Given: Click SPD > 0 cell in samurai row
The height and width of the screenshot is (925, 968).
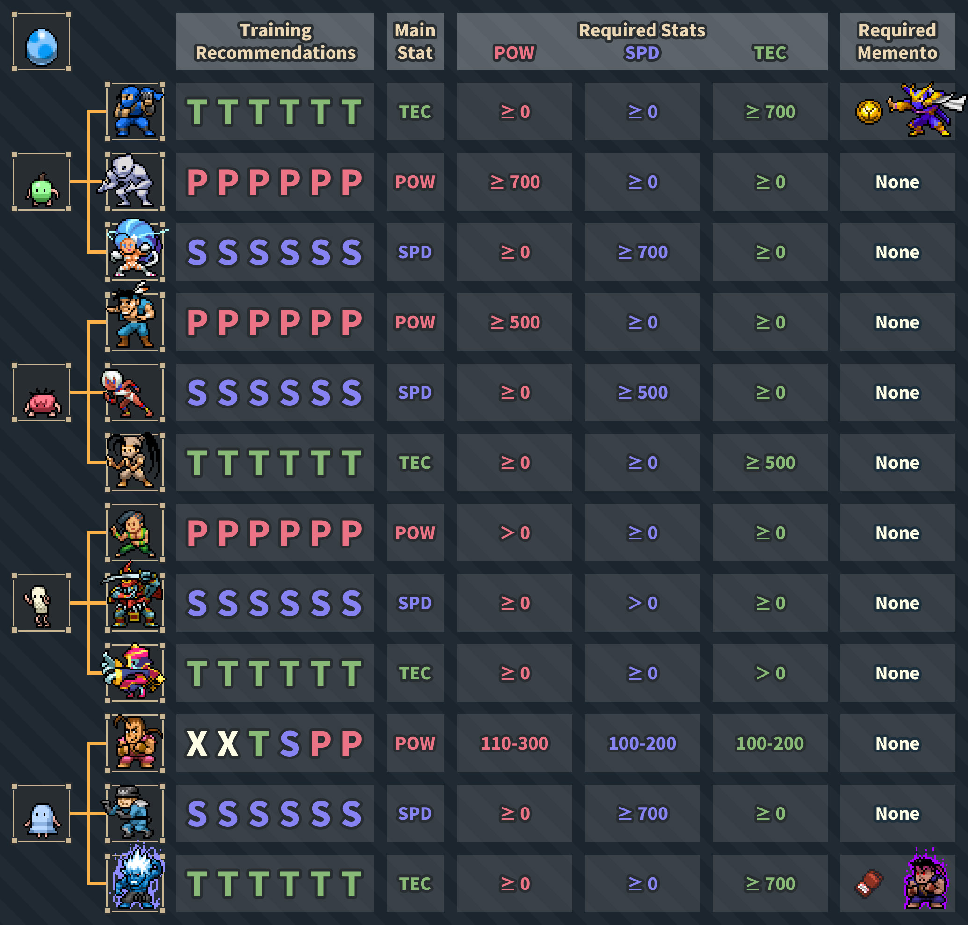Looking at the screenshot, I should (x=642, y=603).
